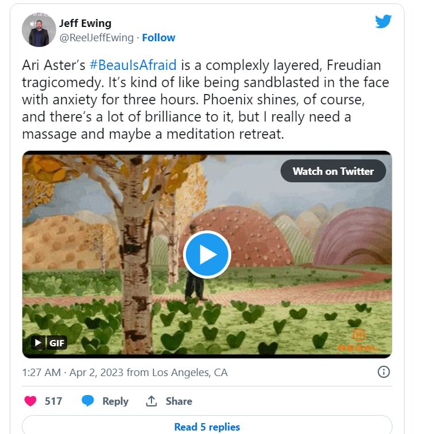This screenshot has width=424, height=434.
Task: Click the share upload arrow icon
Action: (x=151, y=401)
